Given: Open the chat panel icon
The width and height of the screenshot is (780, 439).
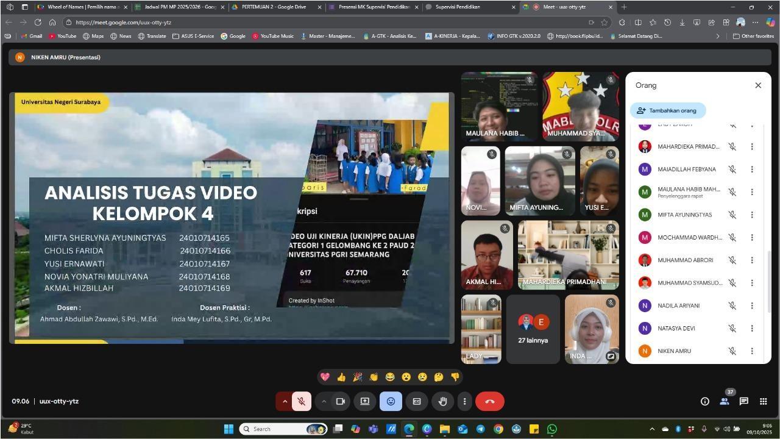Looking at the screenshot, I should coord(743,401).
